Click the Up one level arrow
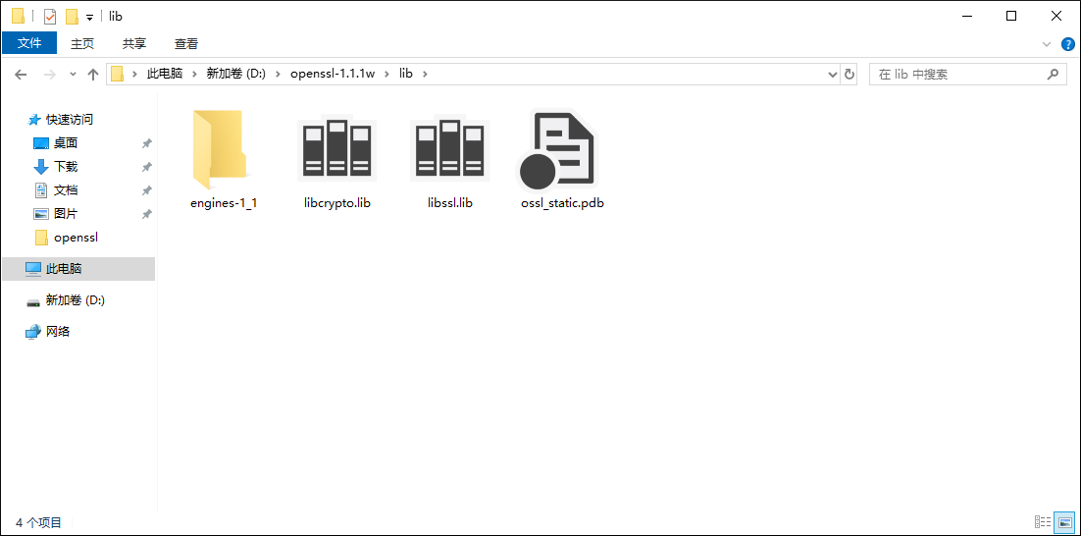The image size is (1081, 536). [93, 75]
